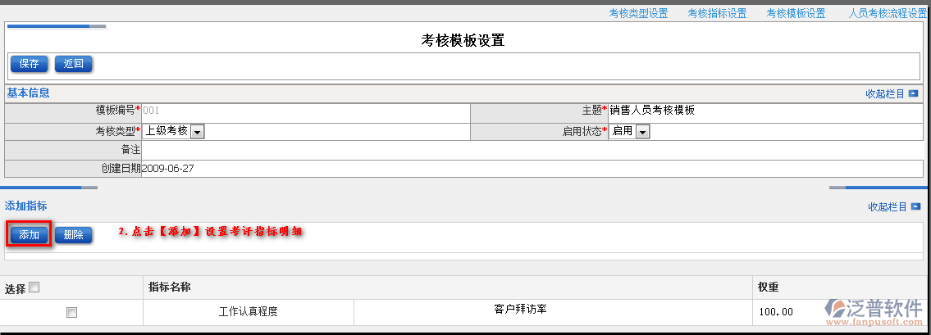Screen dimensions: 931x335
Task: Click the 删除 button
Action: [x=73, y=235]
